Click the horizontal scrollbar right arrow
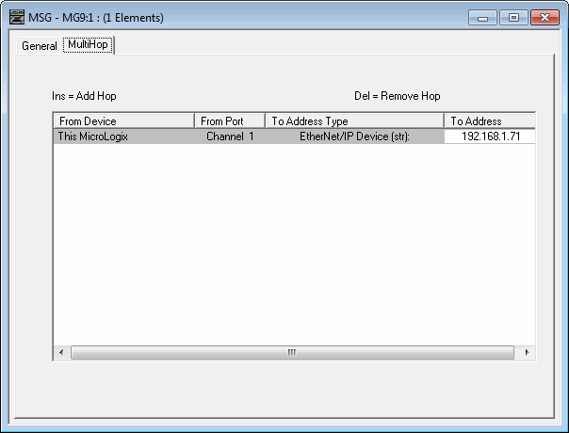 click(x=527, y=352)
